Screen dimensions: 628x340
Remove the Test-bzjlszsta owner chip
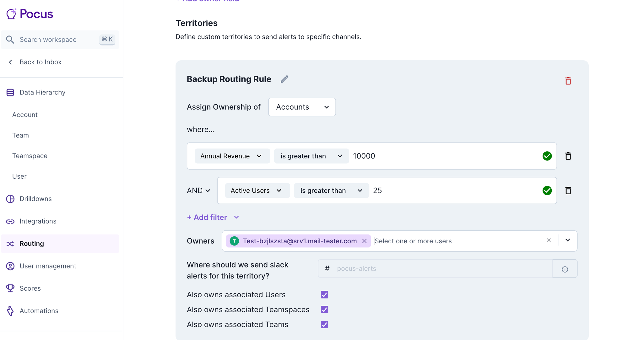click(364, 241)
